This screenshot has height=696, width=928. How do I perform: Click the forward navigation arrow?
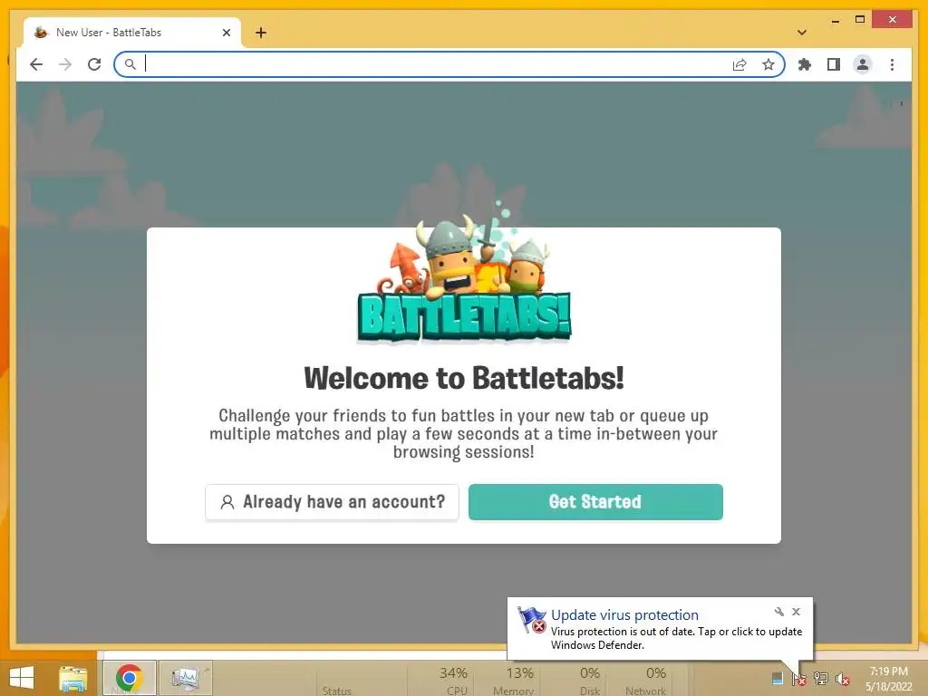[x=65, y=64]
